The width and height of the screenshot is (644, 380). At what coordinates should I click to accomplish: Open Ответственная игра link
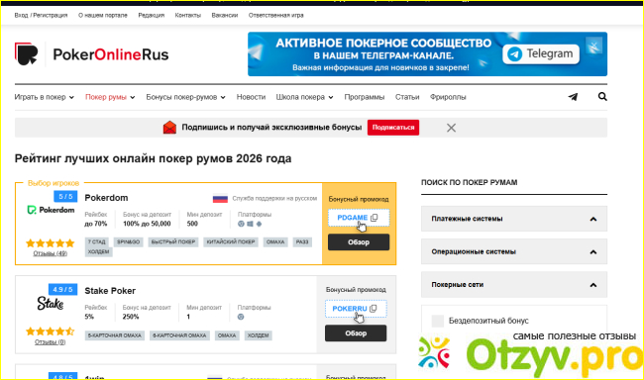[276, 15]
